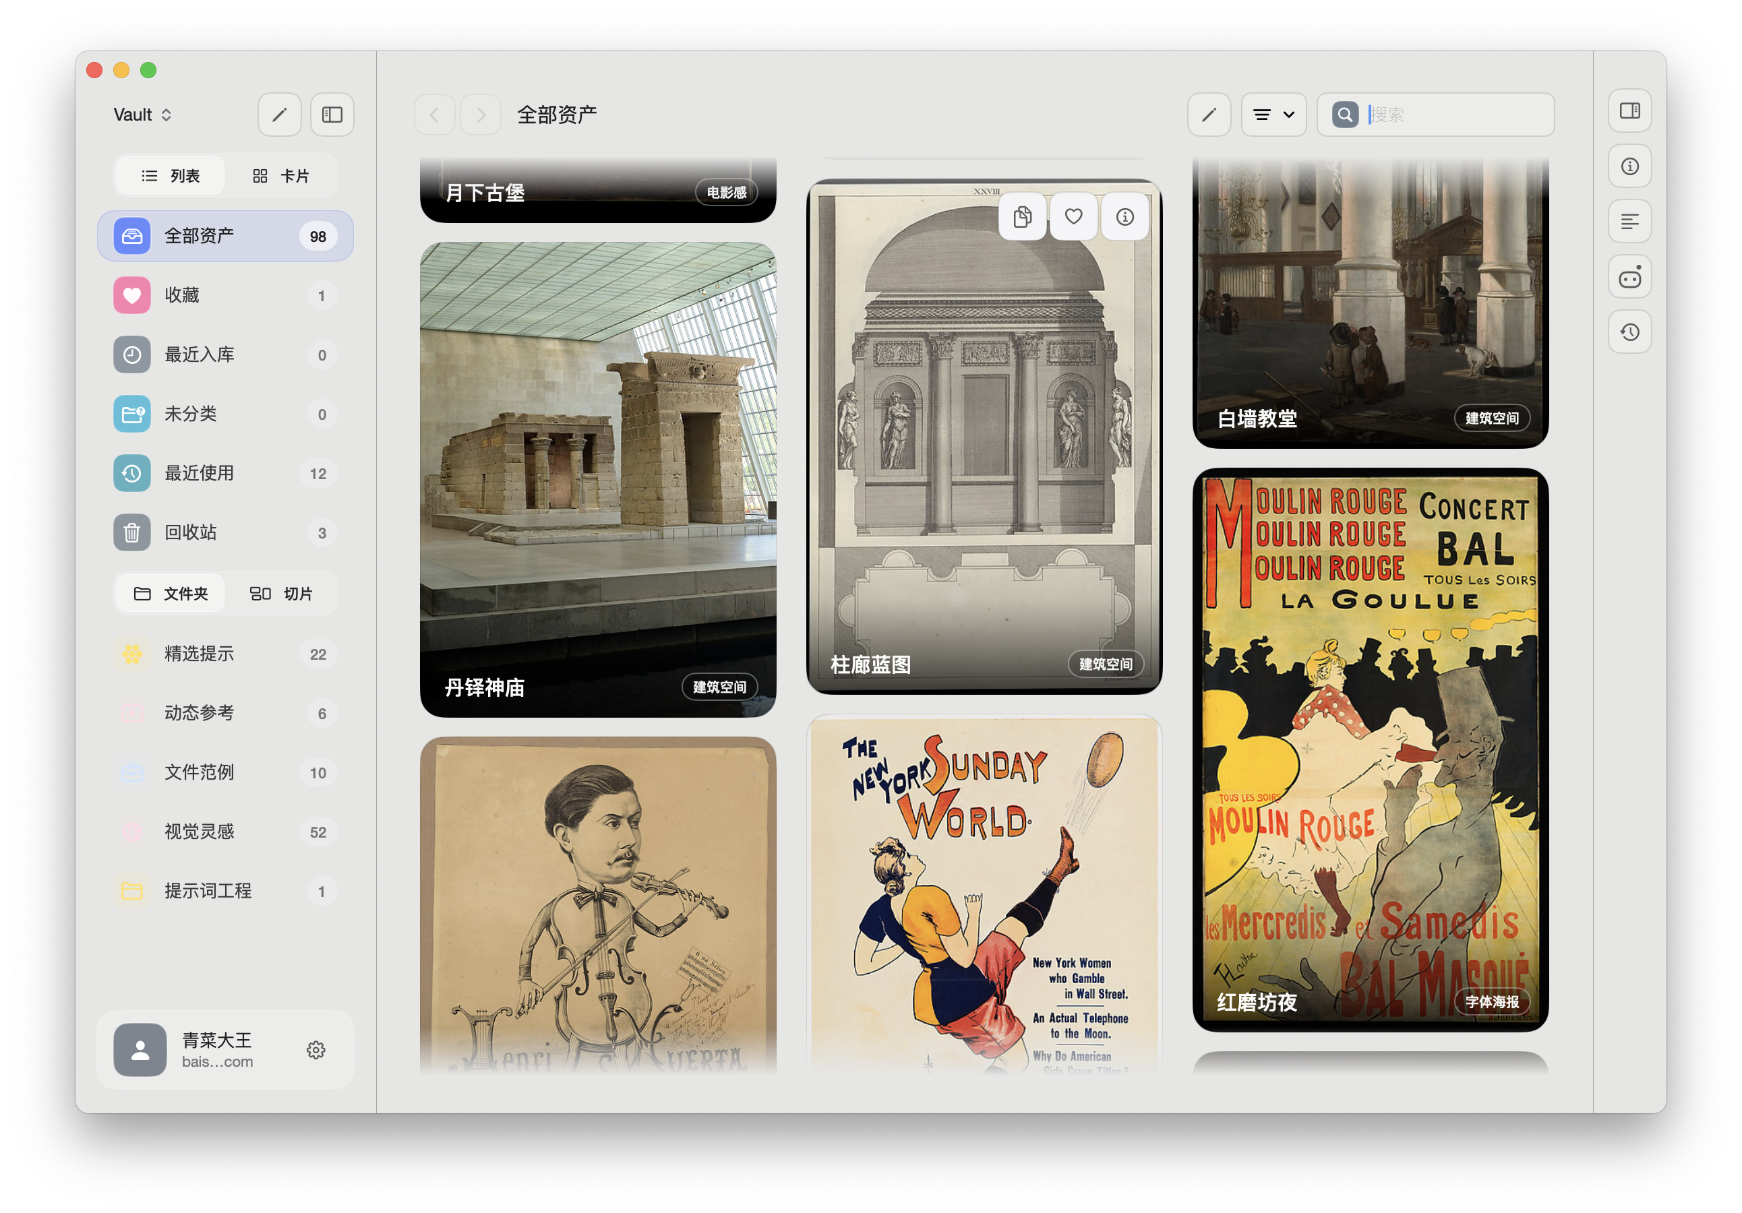The image size is (1742, 1213).
Task: Switch to the 切片 tab
Action: (x=280, y=593)
